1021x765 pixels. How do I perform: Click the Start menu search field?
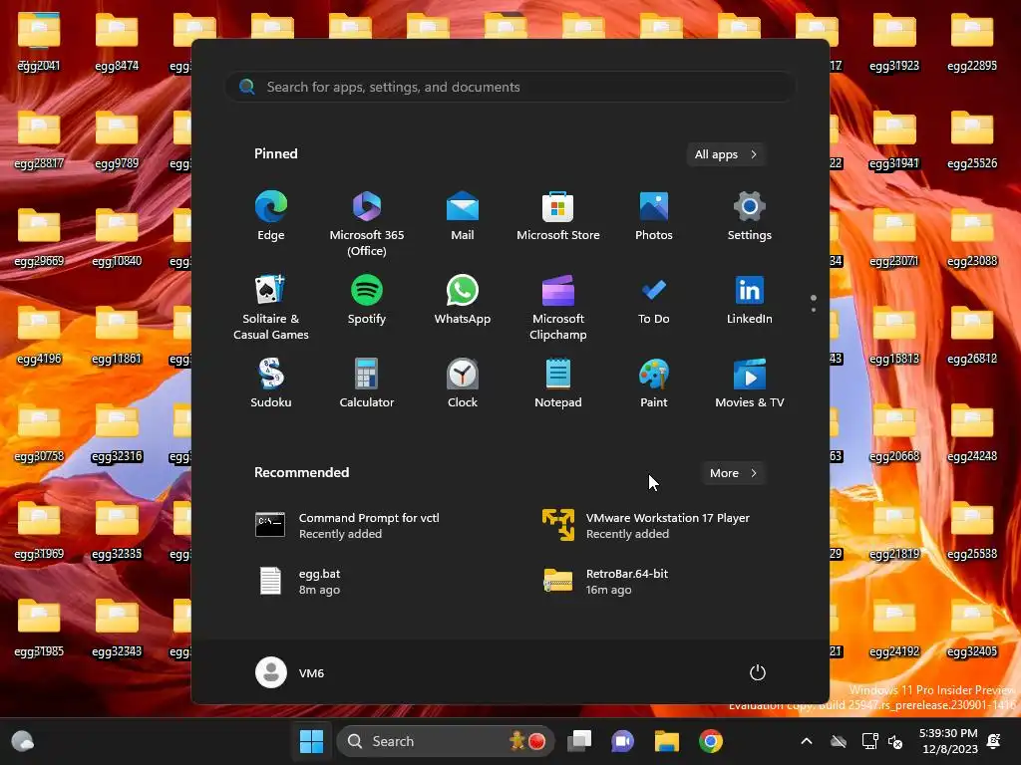pos(510,87)
